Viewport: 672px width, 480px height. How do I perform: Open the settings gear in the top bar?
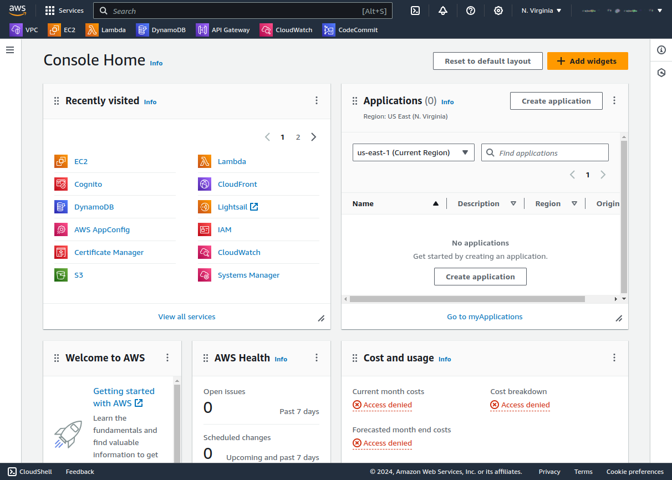point(498,11)
